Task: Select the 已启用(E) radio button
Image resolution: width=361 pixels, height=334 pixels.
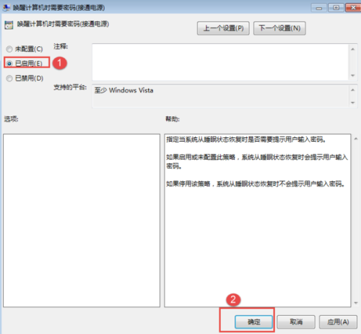Action: point(9,64)
